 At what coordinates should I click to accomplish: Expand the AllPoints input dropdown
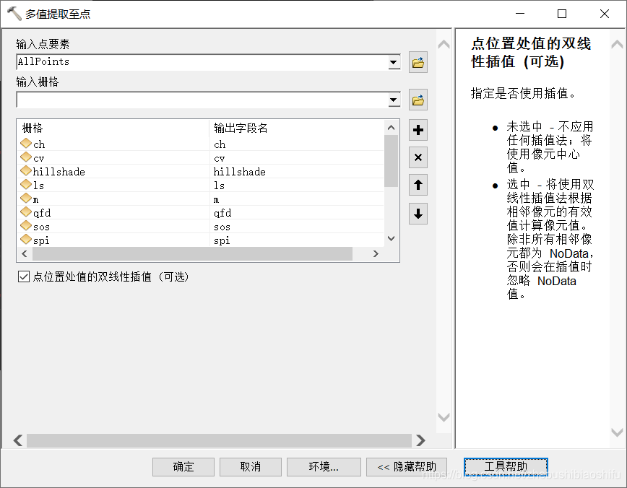pyautogui.click(x=394, y=62)
